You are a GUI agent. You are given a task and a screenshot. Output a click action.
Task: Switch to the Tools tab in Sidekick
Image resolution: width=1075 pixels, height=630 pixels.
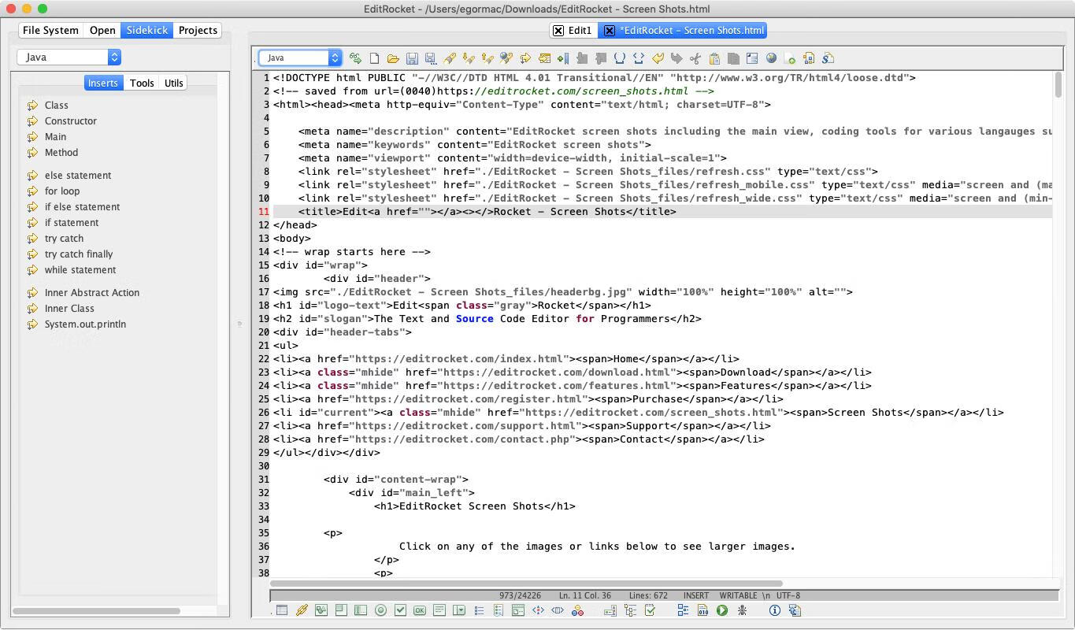[142, 83]
